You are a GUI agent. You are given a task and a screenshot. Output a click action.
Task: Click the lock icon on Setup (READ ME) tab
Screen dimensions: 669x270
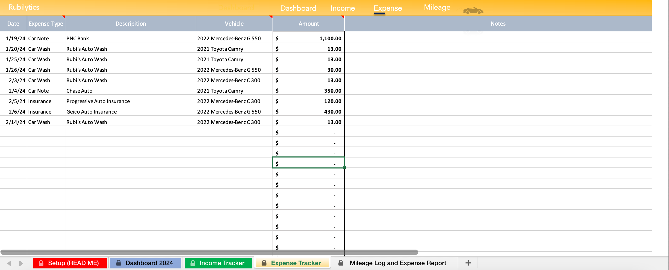point(41,263)
